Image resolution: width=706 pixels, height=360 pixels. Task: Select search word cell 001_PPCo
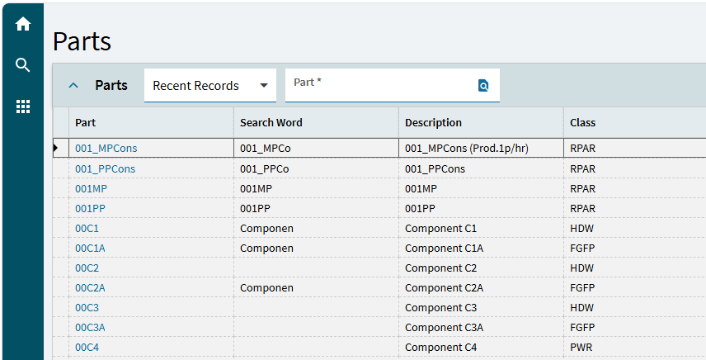point(316,169)
